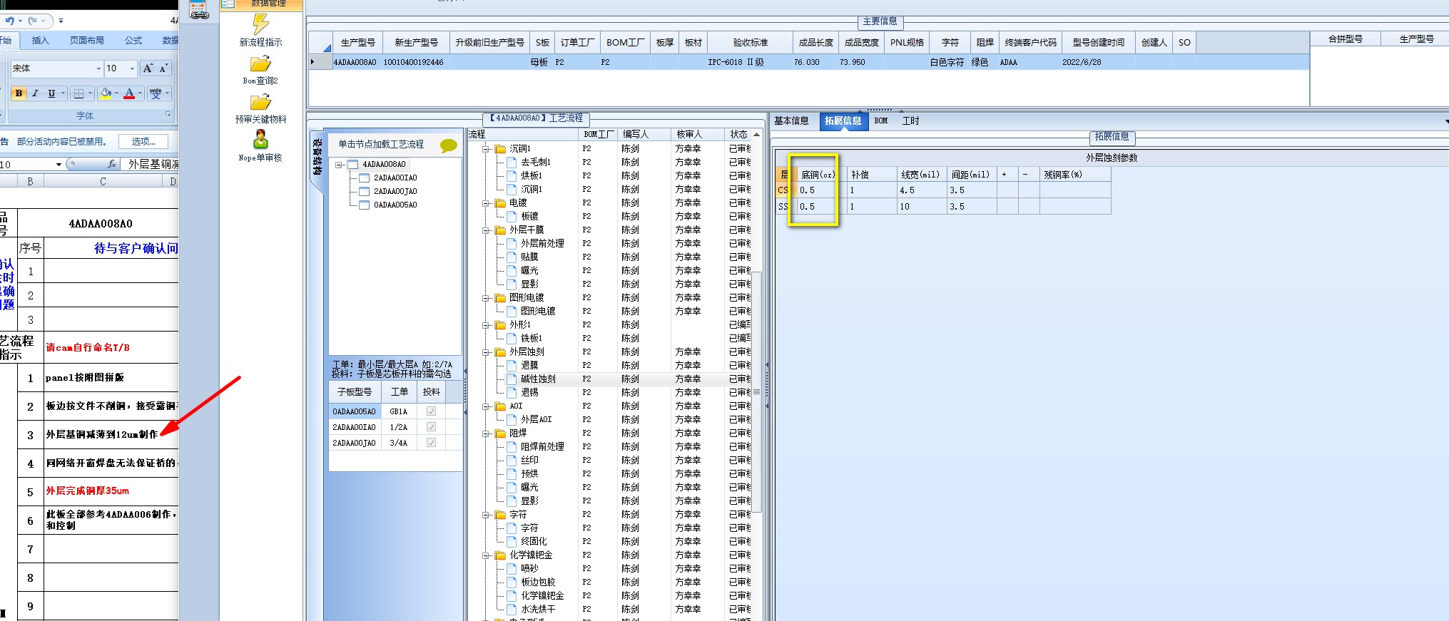
Task: Select the 阻焊前处理 process step
Action: (x=542, y=446)
